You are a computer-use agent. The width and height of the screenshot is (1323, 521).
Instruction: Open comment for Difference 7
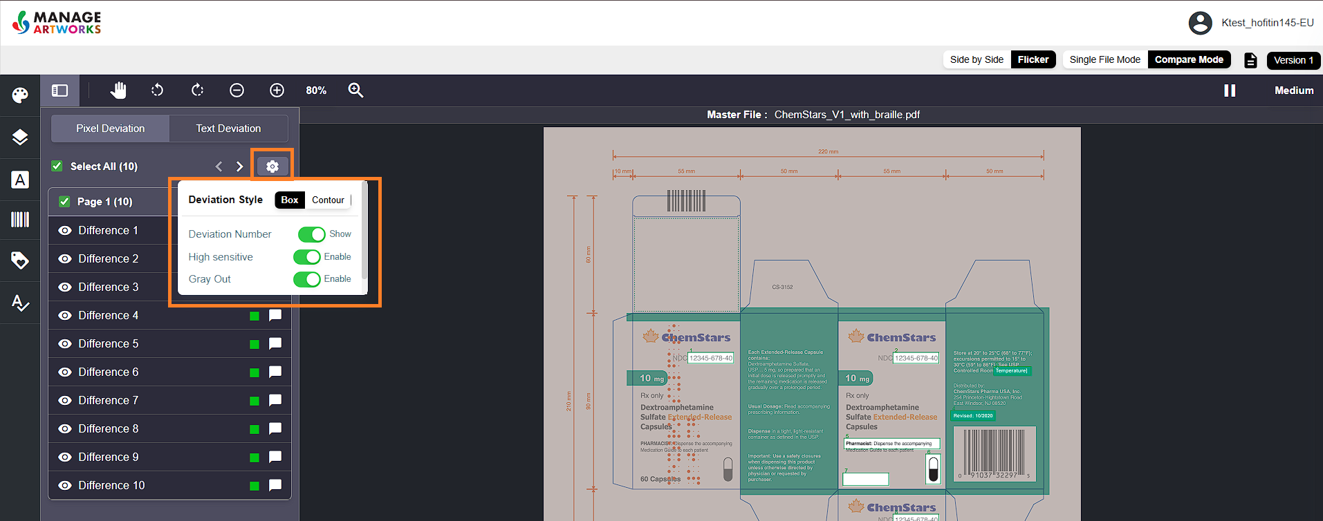pos(275,400)
